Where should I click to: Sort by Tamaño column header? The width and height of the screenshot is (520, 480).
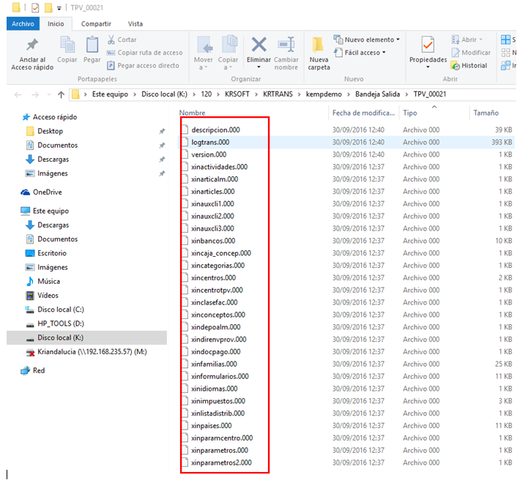[x=486, y=113]
